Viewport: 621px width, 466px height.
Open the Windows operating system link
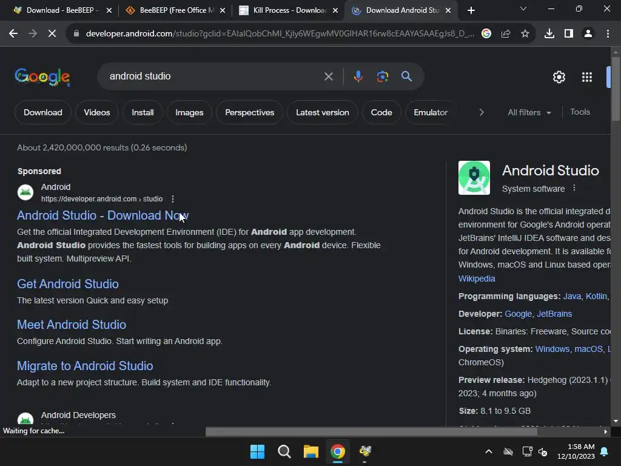click(x=552, y=349)
